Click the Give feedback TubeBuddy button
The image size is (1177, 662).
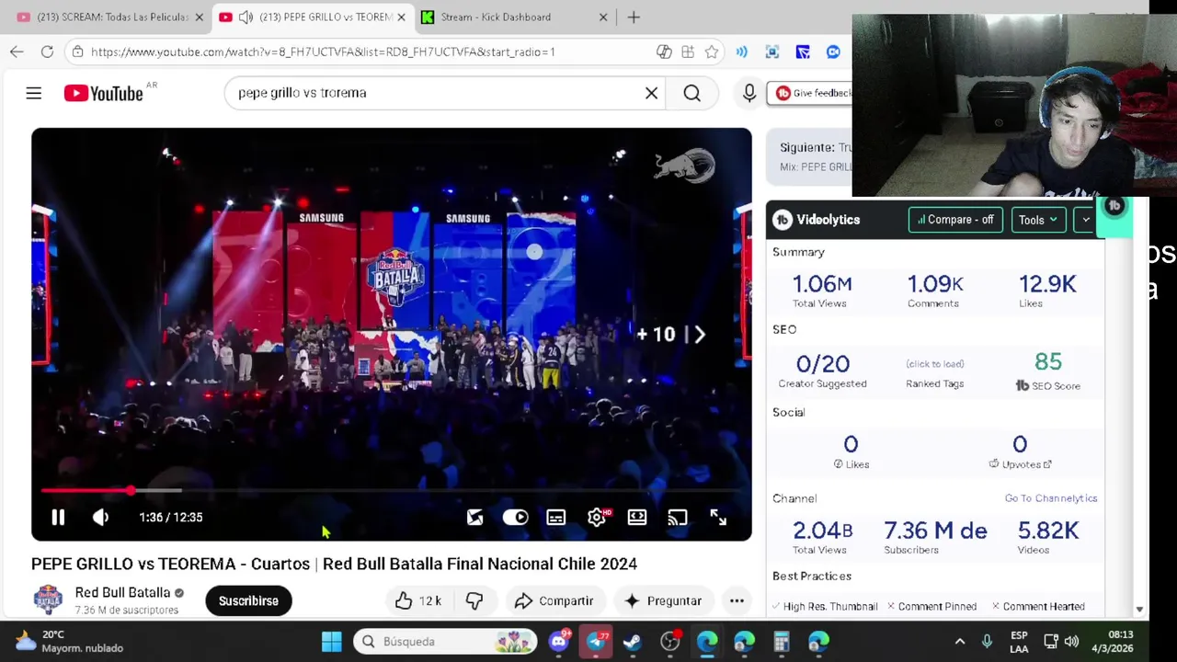click(812, 93)
